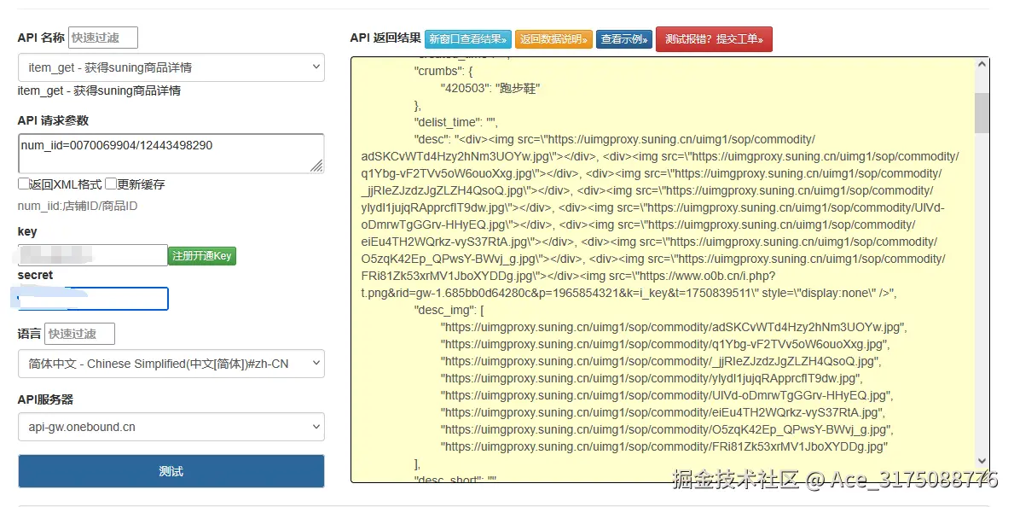This screenshot has width=1014, height=507.
Task: Click the num_iid:店铺ID/商品ID hint text
Action: (x=78, y=207)
